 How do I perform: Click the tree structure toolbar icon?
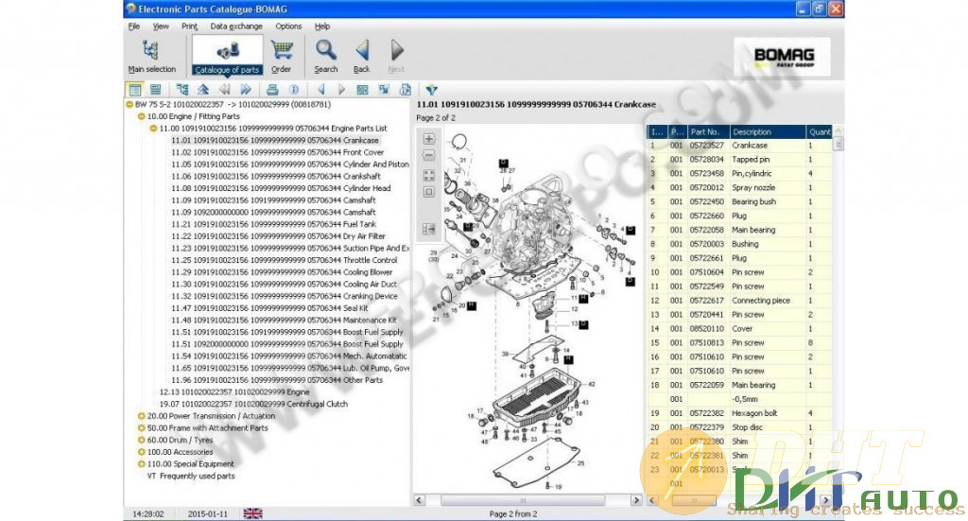(x=182, y=90)
